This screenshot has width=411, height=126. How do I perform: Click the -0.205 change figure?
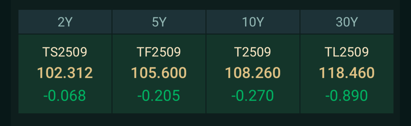(x=159, y=96)
